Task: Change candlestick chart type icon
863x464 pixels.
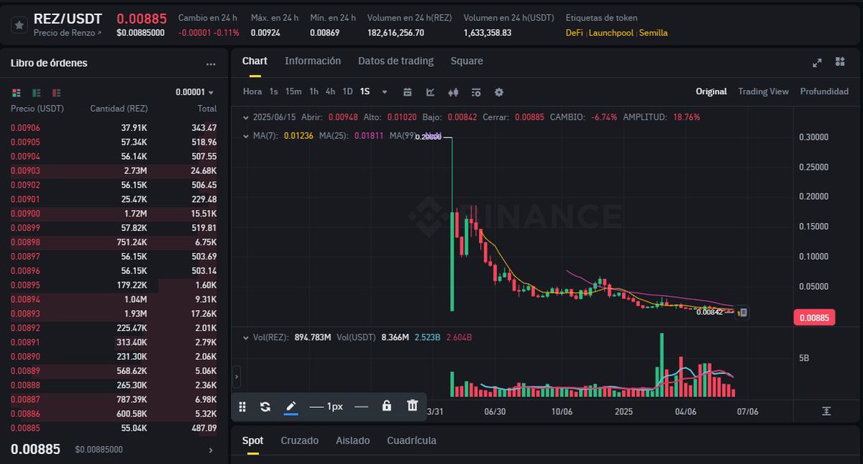Action: [453, 92]
